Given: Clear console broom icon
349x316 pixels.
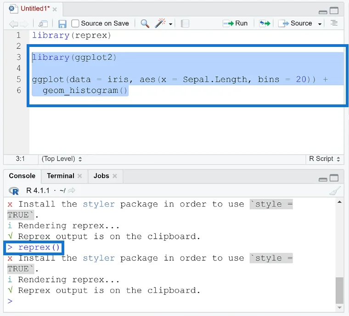Looking at the screenshot, I should coord(335,191).
